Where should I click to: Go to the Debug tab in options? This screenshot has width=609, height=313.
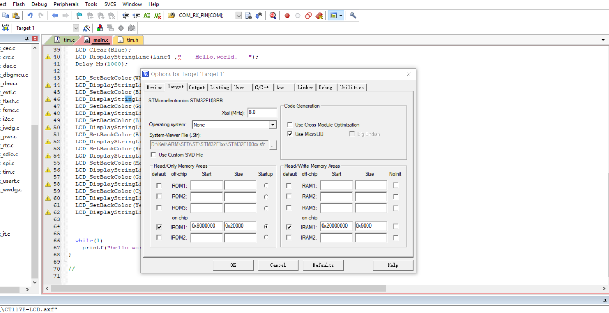pos(325,87)
